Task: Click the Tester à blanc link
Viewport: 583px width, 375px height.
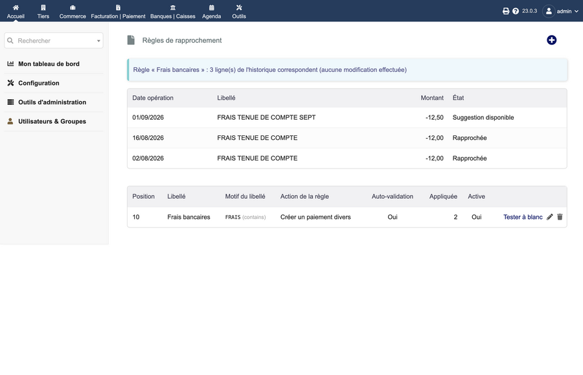Action: tap(523, 217)
